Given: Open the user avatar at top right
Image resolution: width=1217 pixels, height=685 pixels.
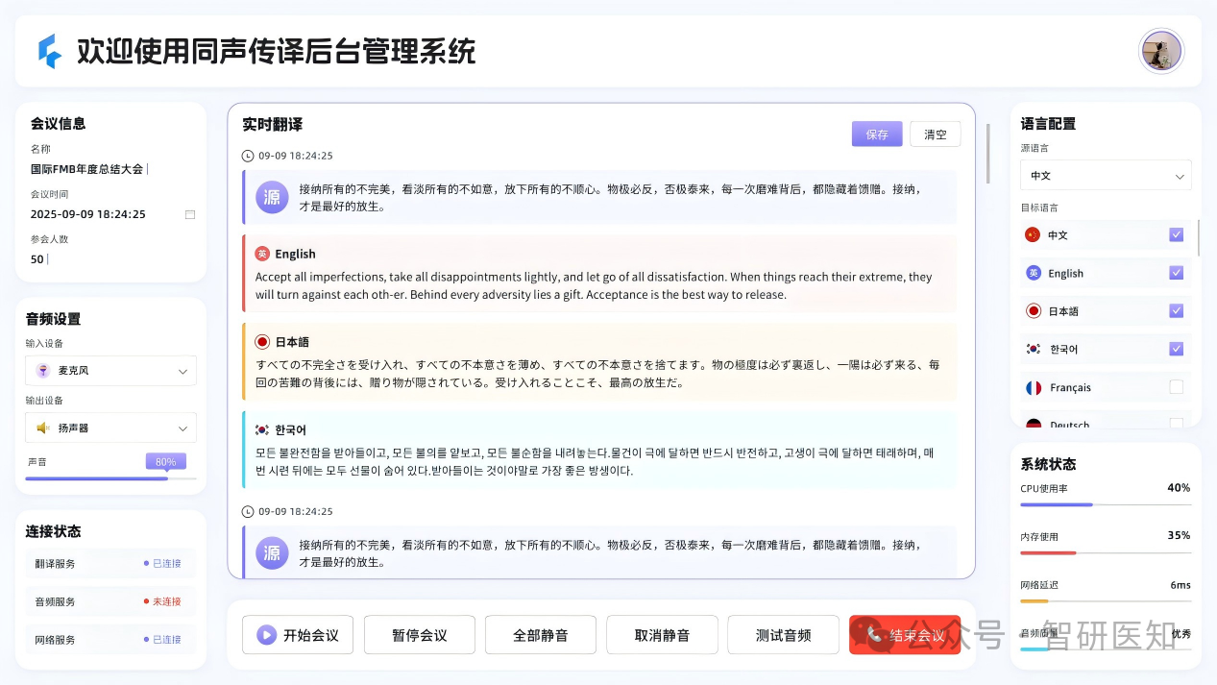Looking at the screenshot, I should 1161,51.
